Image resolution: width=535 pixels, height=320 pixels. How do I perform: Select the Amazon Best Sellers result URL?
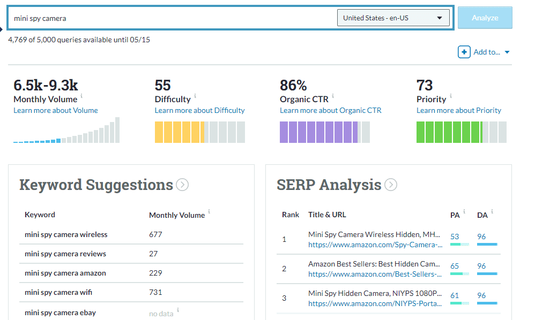[x=375, y=275]
